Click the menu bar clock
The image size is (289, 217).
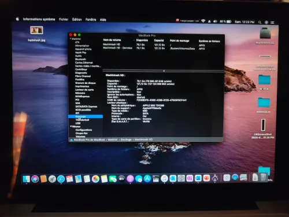pos(244,22)
